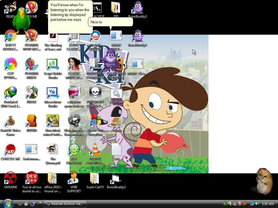Open the volume speaker tray icon
278x208 pixels.
[257, 204]
